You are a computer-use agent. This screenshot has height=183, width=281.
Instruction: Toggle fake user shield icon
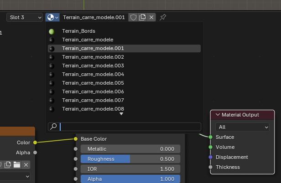pos(133,17)
